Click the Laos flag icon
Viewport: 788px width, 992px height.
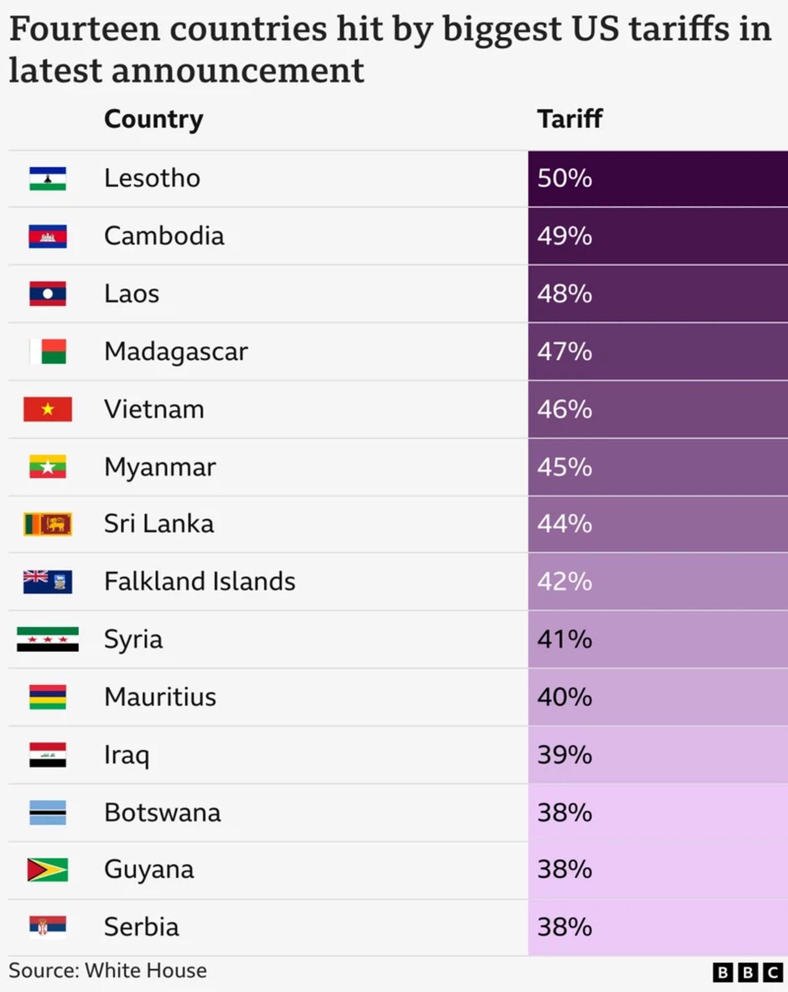click(48, 294)
